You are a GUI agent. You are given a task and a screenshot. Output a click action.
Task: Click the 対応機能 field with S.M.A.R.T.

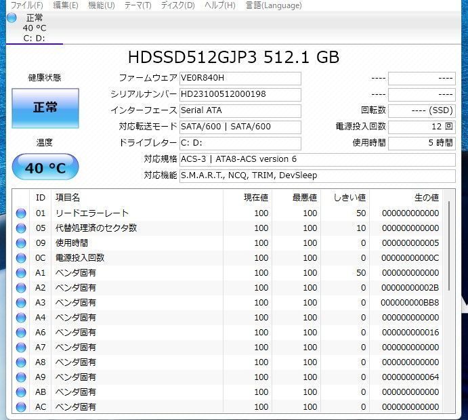318,176
